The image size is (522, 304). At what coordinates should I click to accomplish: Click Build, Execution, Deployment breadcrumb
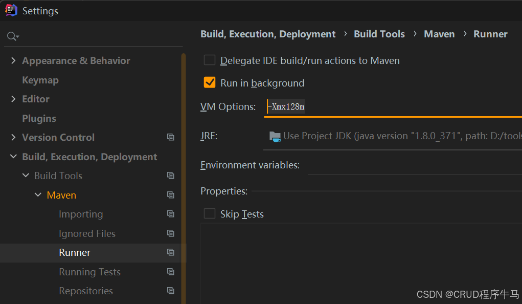(x=268, y=34)
